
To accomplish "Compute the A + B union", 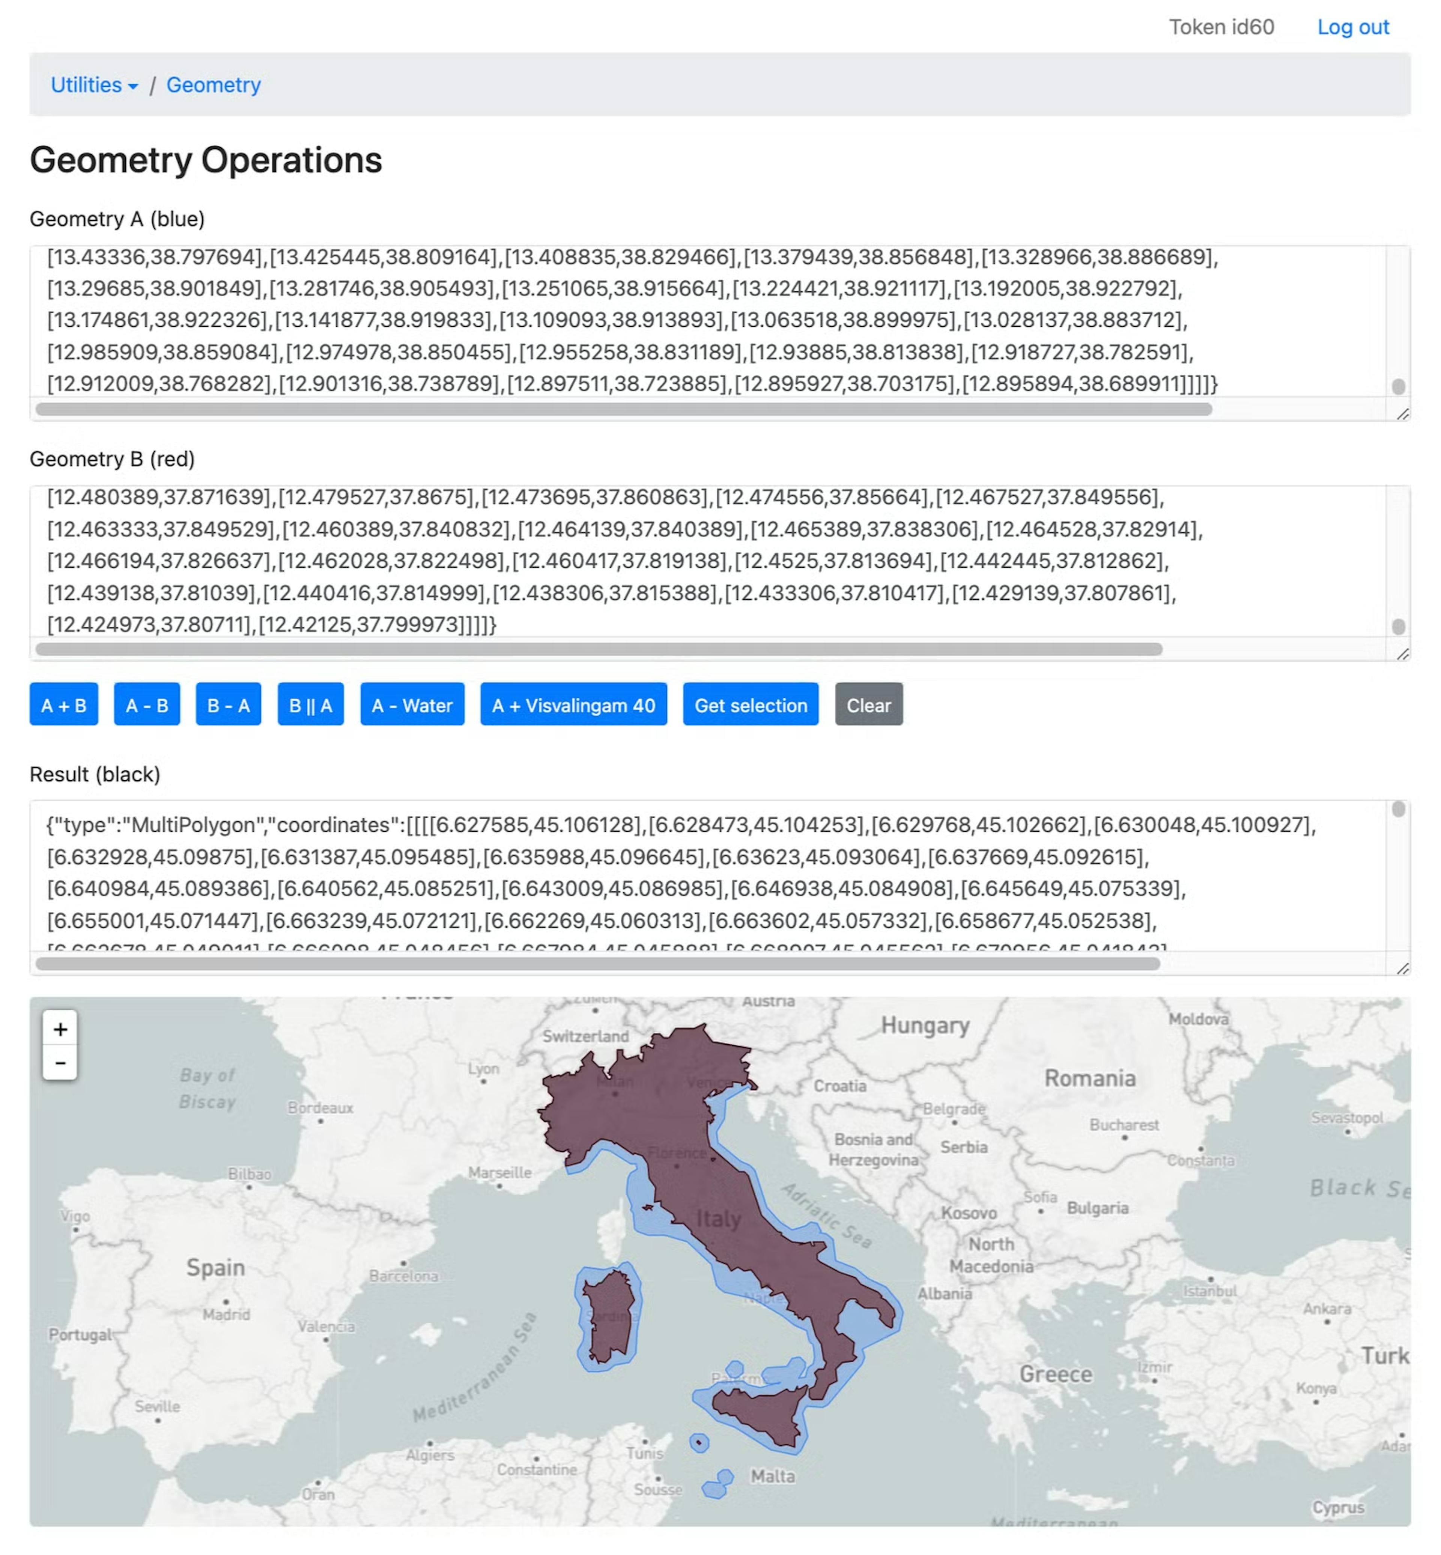I will (x=64, y=704).
